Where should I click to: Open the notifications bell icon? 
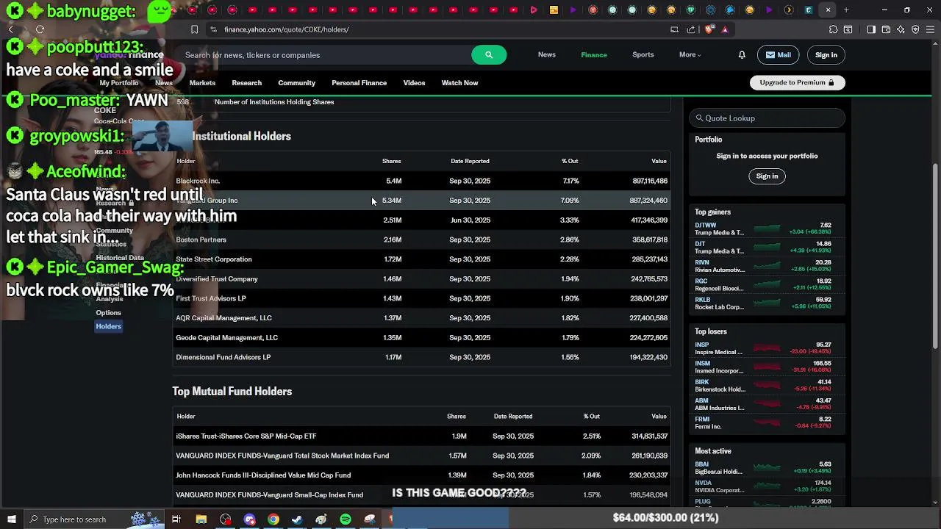coord(742,55)
